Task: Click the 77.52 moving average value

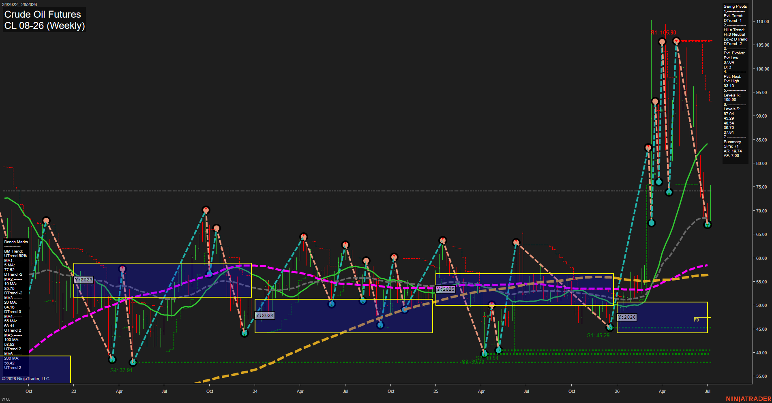Action: click(x=9, y=270)
